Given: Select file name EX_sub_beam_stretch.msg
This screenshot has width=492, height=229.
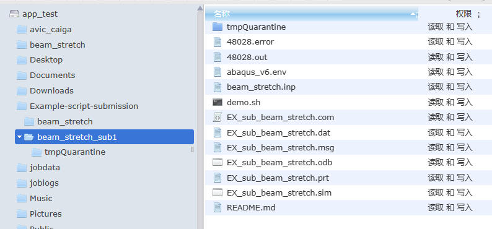Looking at the screenshot, I should click(281, 147).
